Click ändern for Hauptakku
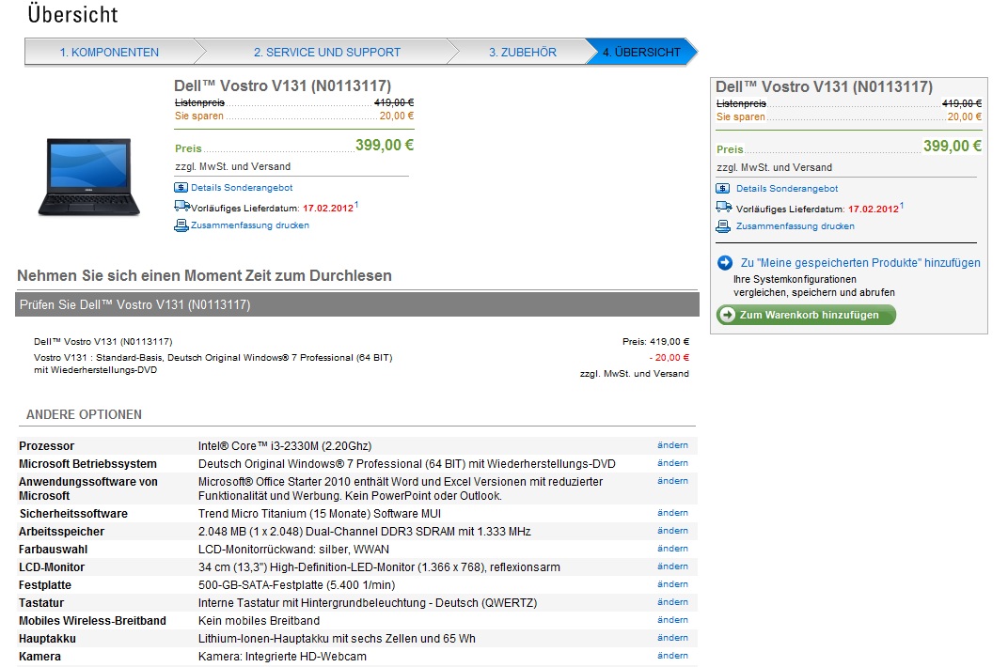 point(672,638)
